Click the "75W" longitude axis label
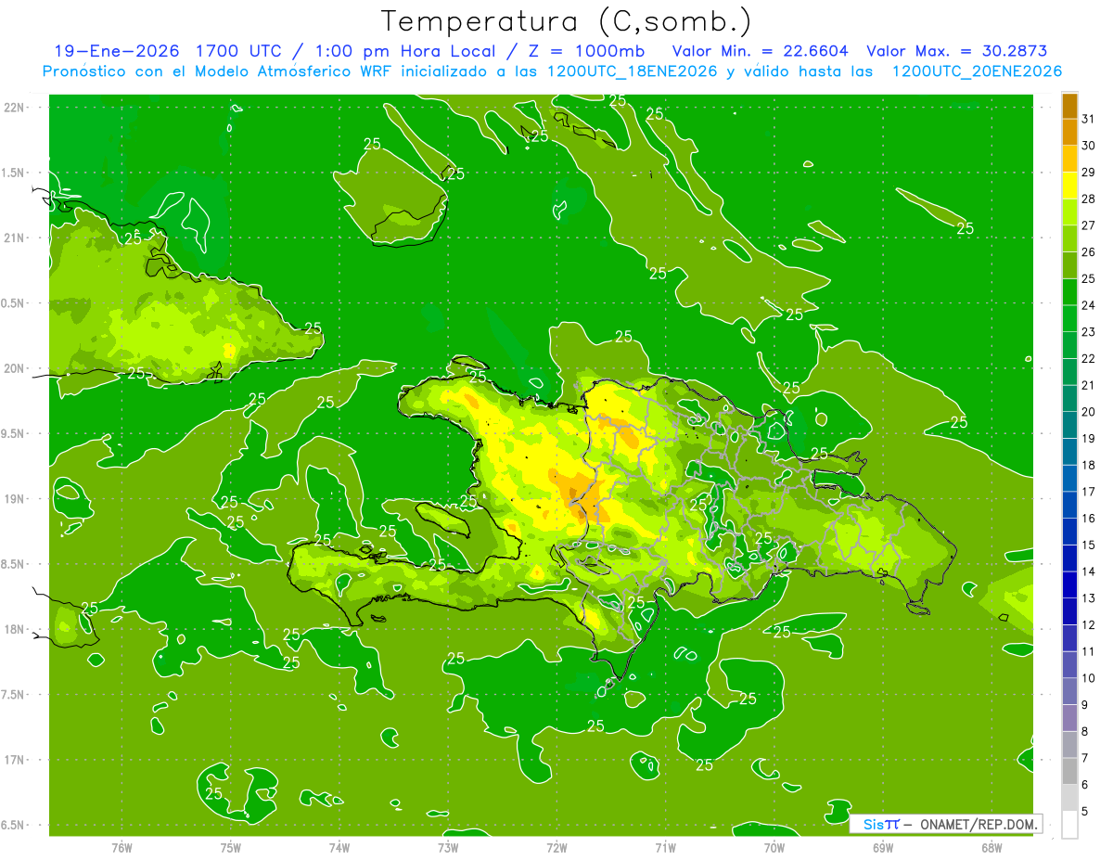This screenshot has height=860, width=1113. [231, 847]
